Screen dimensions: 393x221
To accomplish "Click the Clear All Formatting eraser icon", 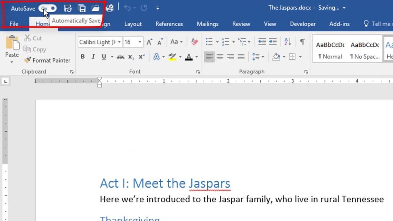I will coord(195,41).
